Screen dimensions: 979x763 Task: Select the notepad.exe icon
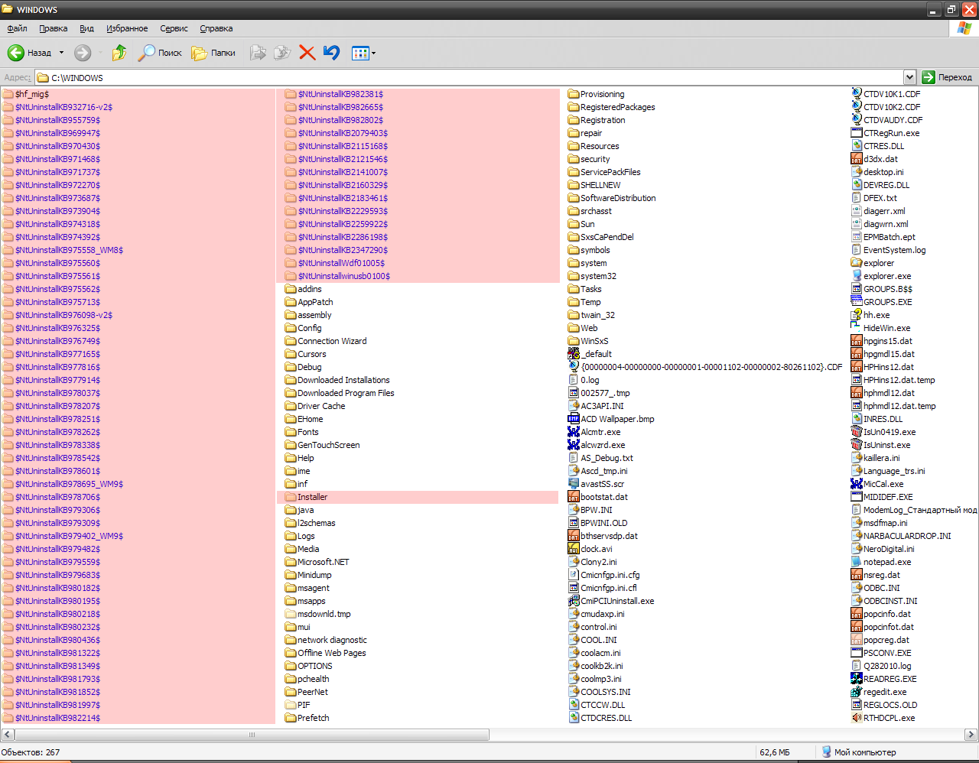coord(857,562)
